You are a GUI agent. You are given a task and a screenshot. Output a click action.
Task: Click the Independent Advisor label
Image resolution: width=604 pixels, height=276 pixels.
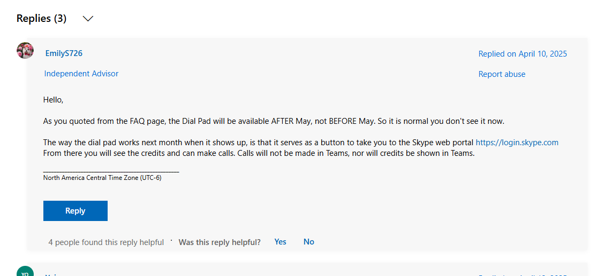81,73
